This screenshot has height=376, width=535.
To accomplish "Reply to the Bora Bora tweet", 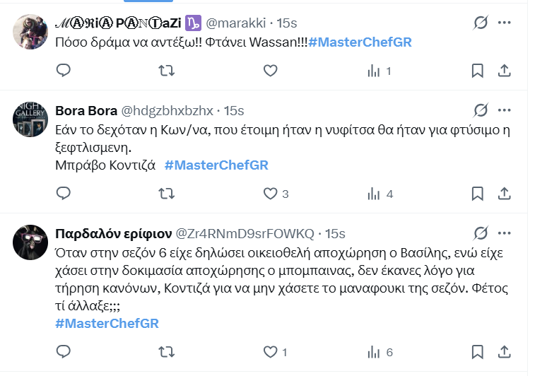I will pos(63,194).
